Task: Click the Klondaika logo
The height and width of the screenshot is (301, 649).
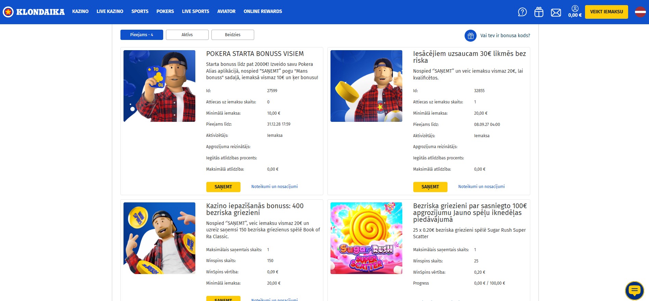Action: [34, 11]
